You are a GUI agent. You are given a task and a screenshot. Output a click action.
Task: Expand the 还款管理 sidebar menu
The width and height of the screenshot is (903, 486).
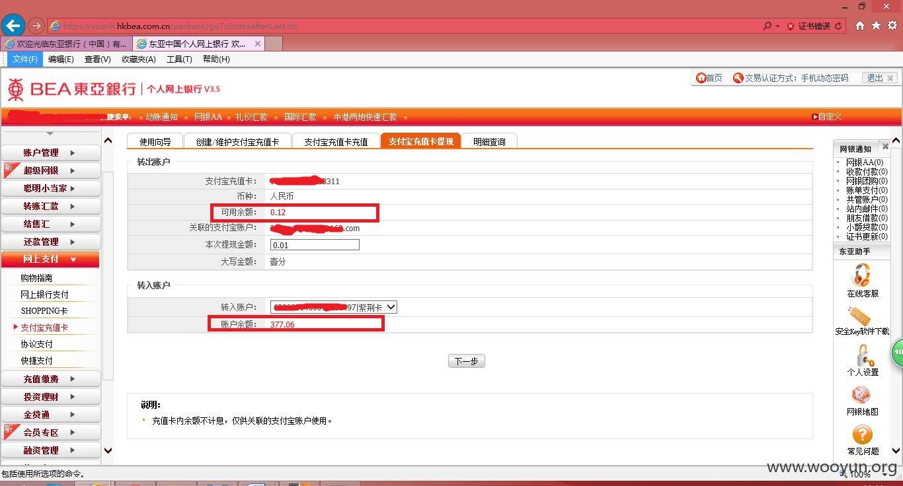click(x=50, y=242)
